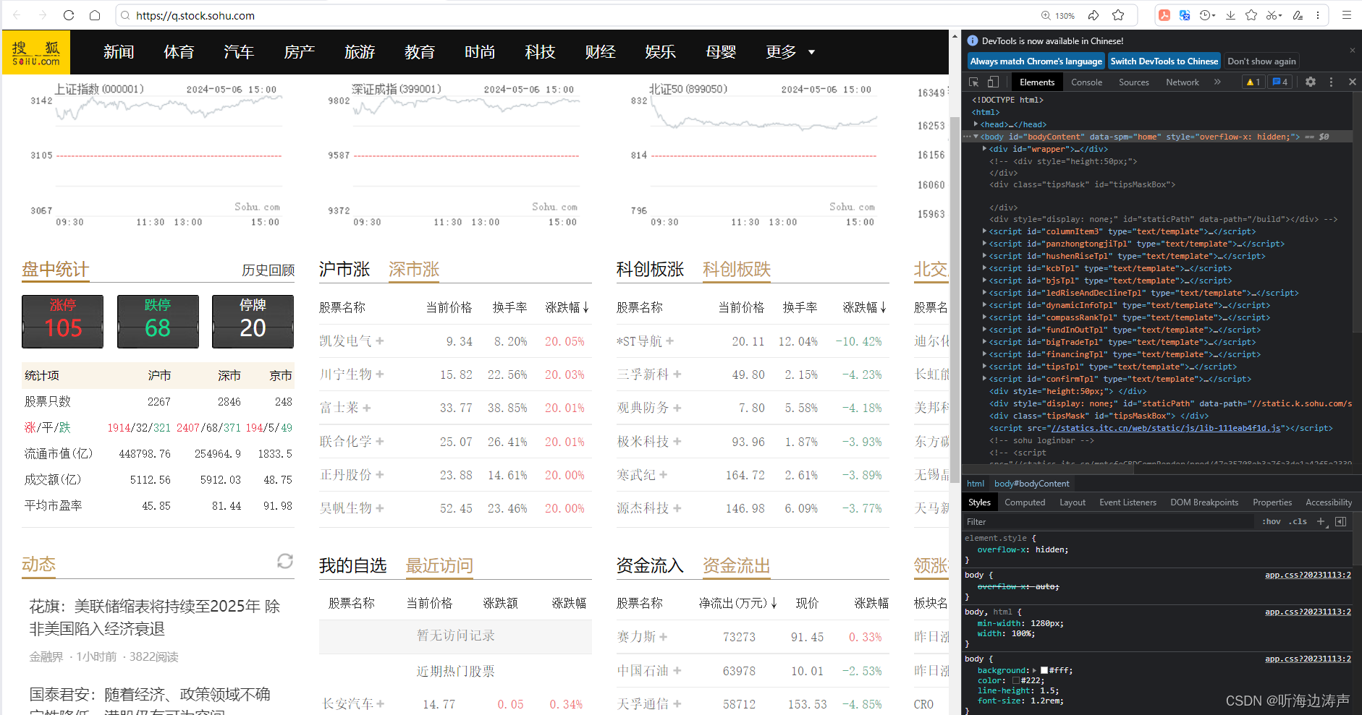
Task: Click refresh icon beside 动态 heading
Action: click(285, 561)
